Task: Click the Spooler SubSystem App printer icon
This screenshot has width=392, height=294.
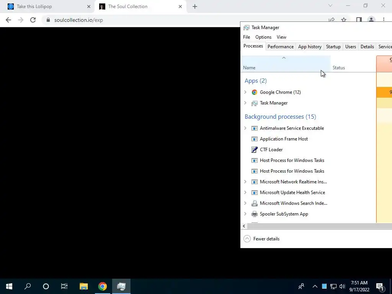Action: coord(254,214)
